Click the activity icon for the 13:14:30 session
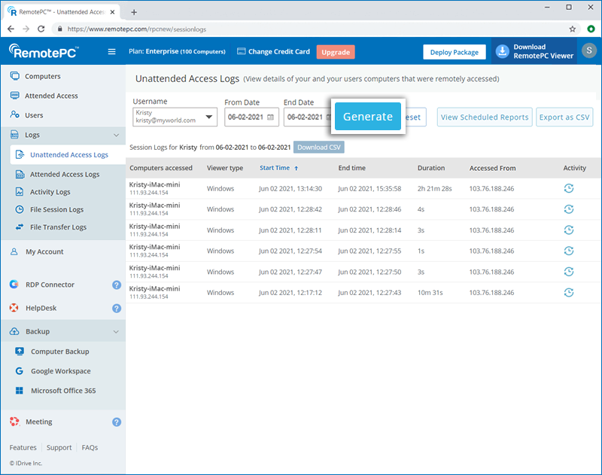This screenshot has height=475, width=602. coord(569,188)
